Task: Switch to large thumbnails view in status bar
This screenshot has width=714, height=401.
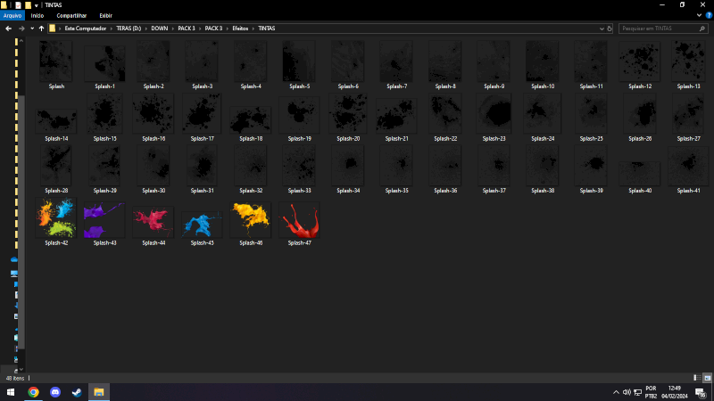Action: pyautogui.click(x=706, y=378)
